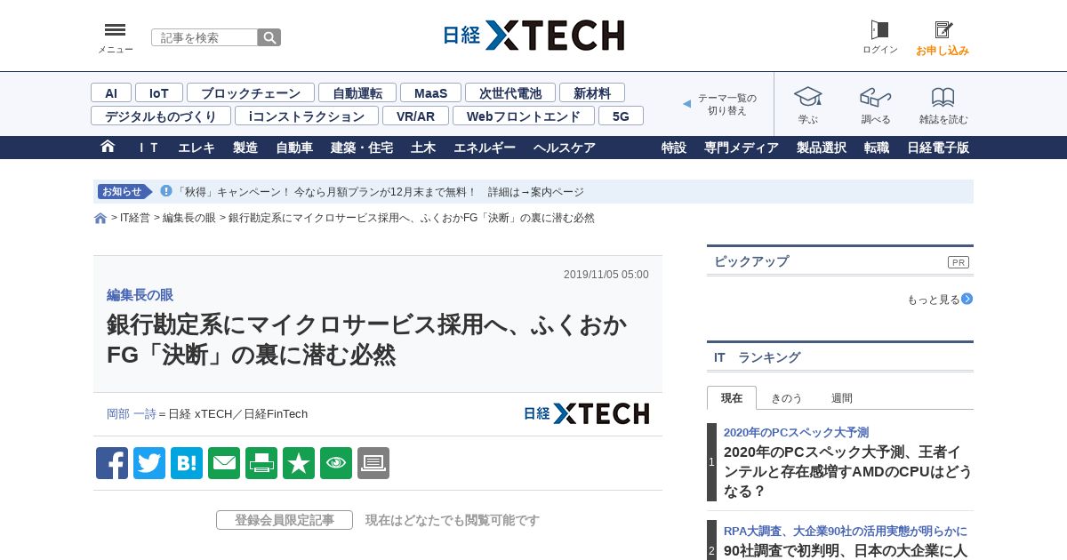Select the MaaS theme tag
This screenshot has height=560, width=1067.
pos(430,92)
